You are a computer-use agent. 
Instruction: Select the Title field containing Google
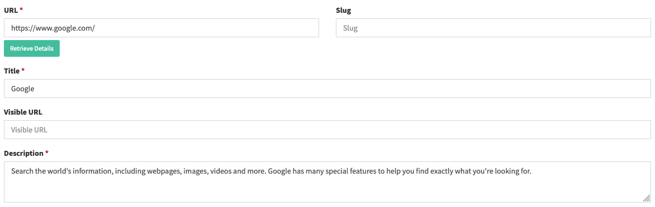click(327, 88)
